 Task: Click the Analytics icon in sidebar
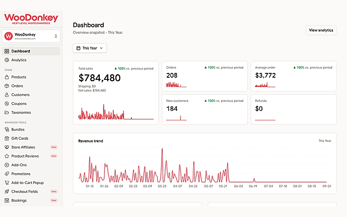coord(7,60)
